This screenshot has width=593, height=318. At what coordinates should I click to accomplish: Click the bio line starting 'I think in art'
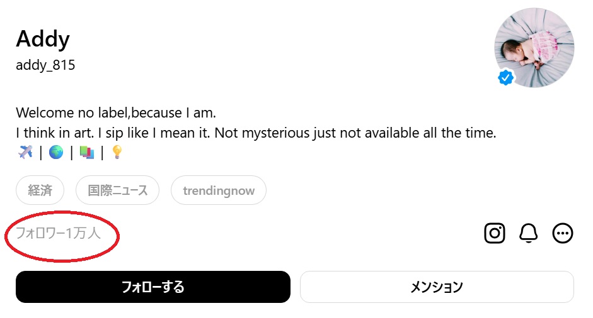tap(256, 133)
